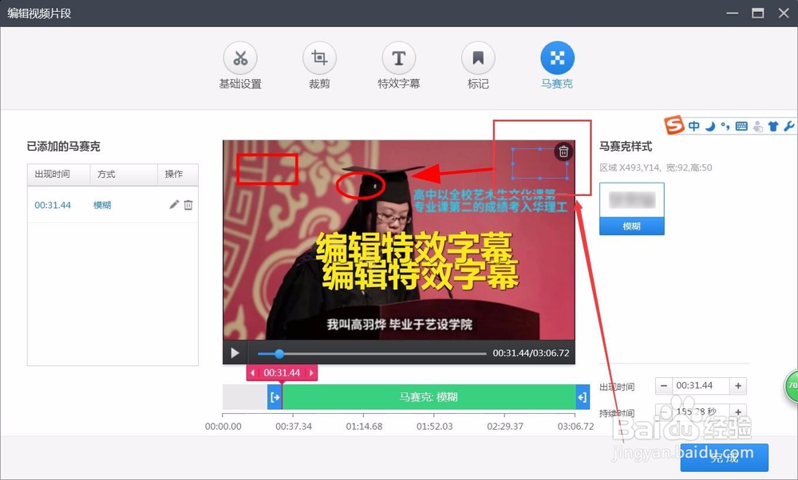Play the video preview
Viewport: 798px width, 480px height.
click(235, 352)
